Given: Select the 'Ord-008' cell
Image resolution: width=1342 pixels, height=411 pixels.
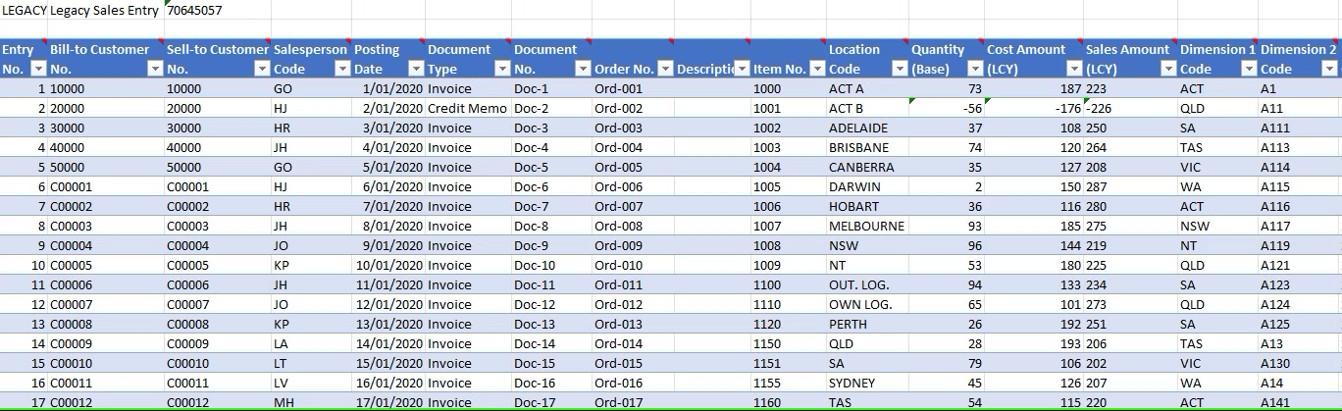Looking at the screenshot, I should (x=633, y=226).
